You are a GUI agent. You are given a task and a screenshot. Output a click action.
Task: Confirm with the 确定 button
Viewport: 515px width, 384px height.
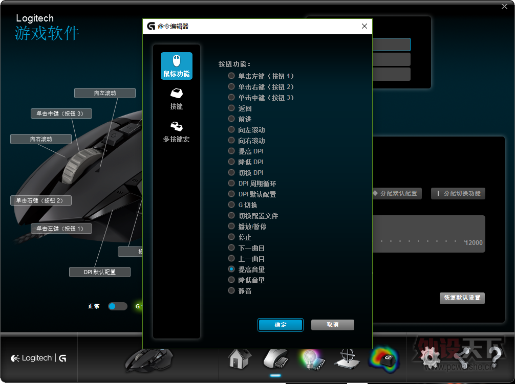click(x=281, y=325)
